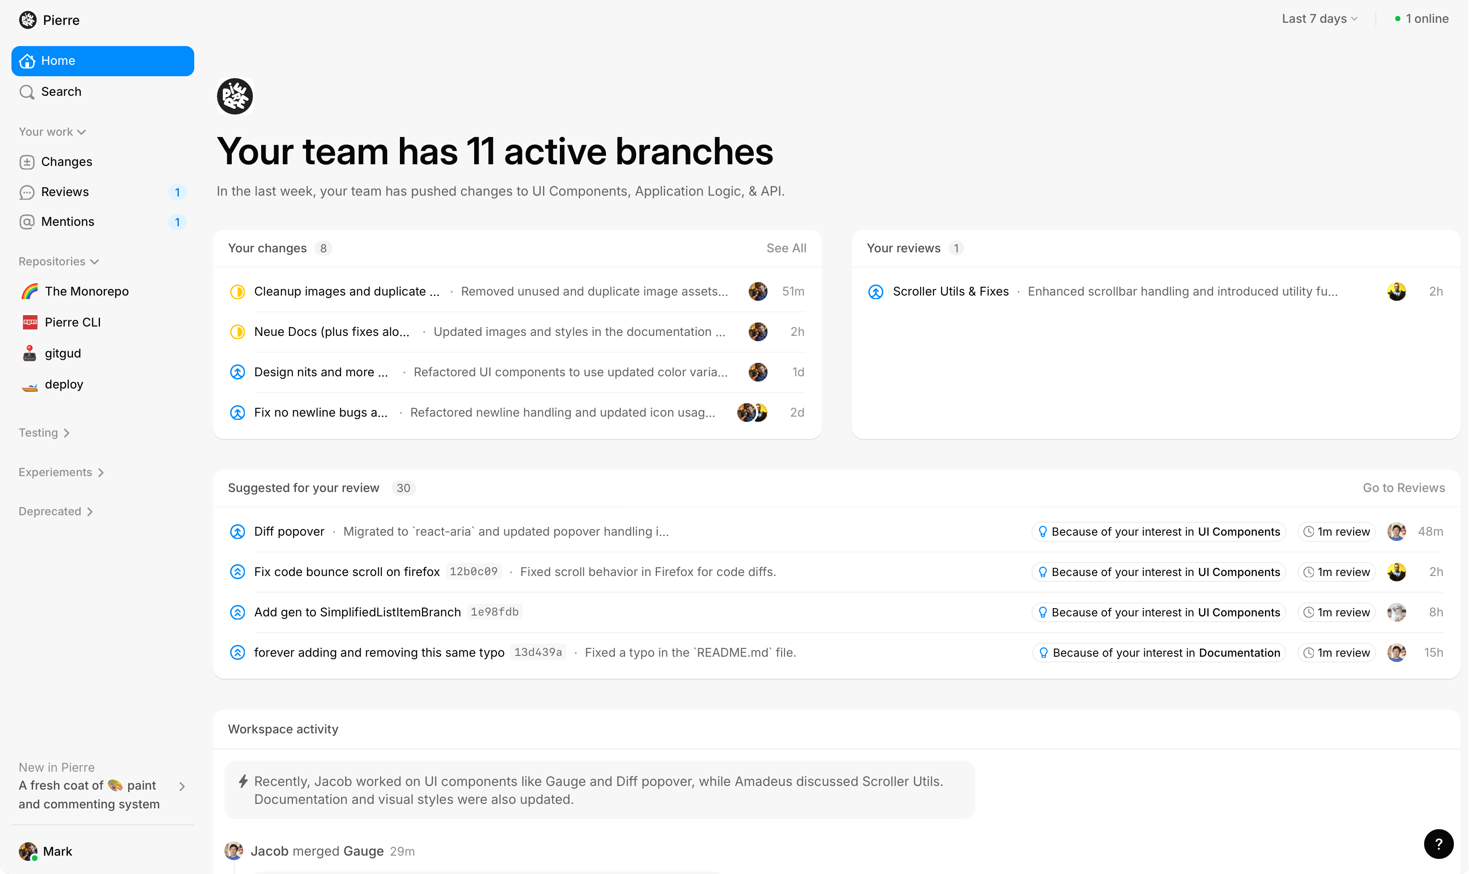The width and height of the screenshot is (1469, 874).
Task: Click Scroller Utils review status icon
Action: [x=875, y=291]
